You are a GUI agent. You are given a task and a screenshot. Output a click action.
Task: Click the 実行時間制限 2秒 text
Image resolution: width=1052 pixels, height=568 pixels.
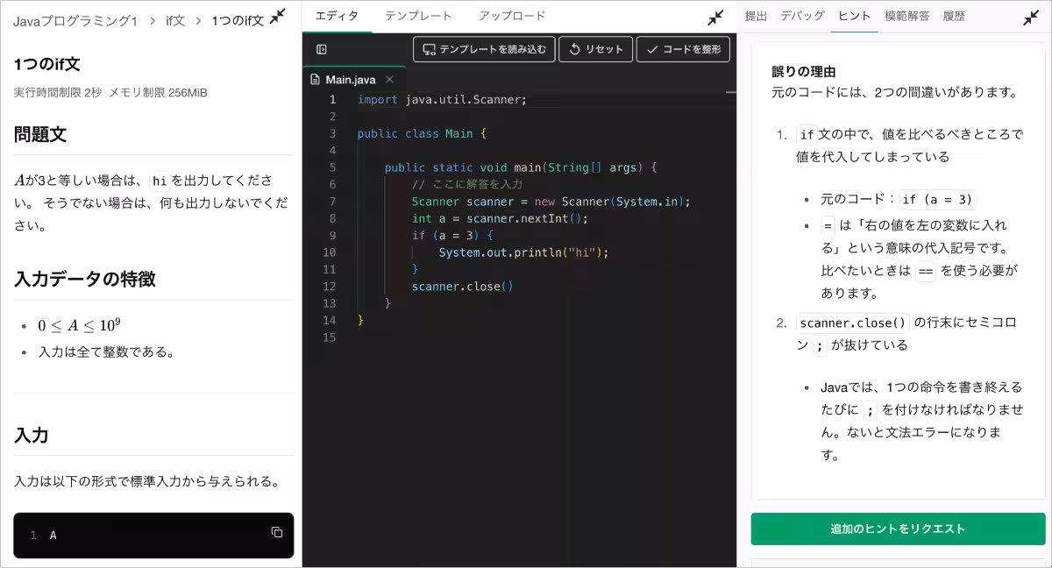click(x=57, y=92)
